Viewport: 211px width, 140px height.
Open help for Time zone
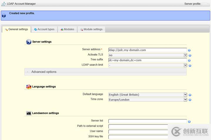[190, 100]
